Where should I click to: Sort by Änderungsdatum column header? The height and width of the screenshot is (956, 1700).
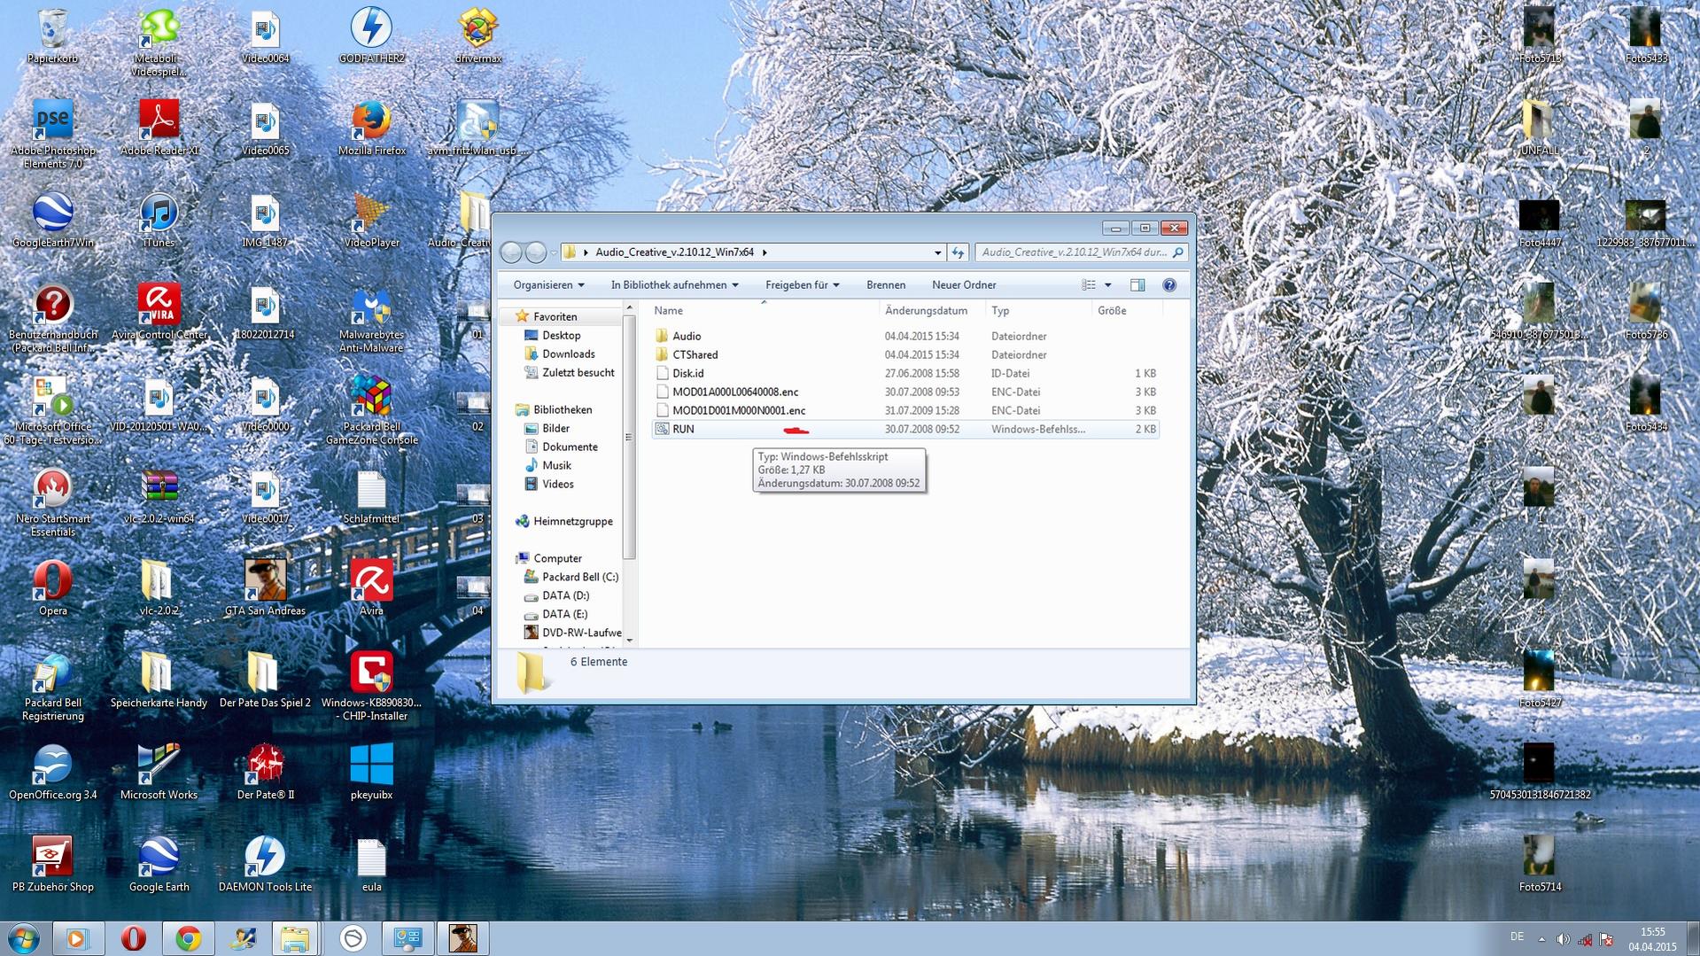coord(932,311)
